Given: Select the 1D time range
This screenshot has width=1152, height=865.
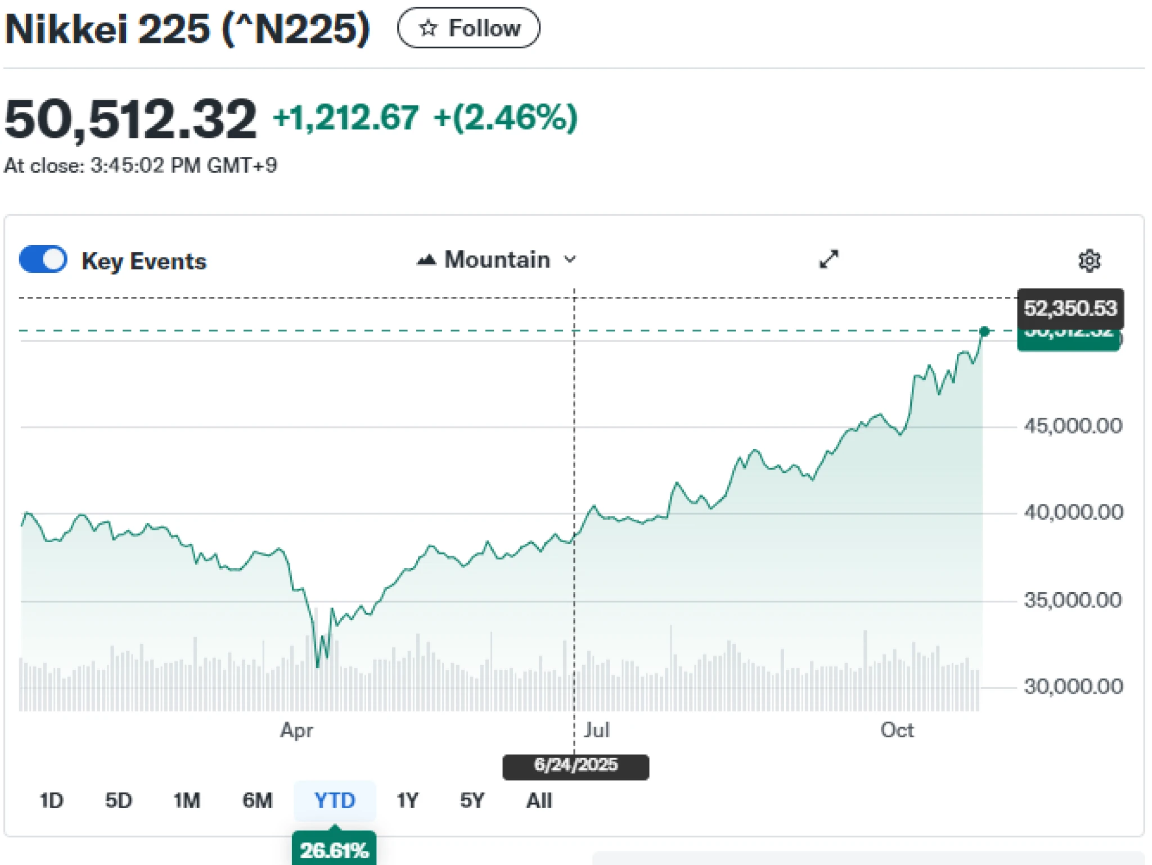Looking at the screenshot, I should tap(51, 800).
